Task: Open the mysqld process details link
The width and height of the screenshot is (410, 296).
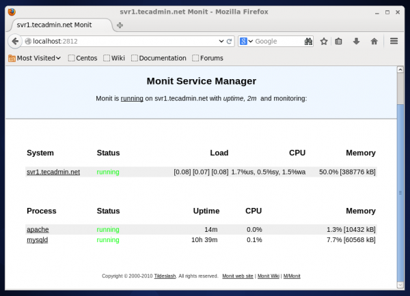Action: (x=38, y=240)
